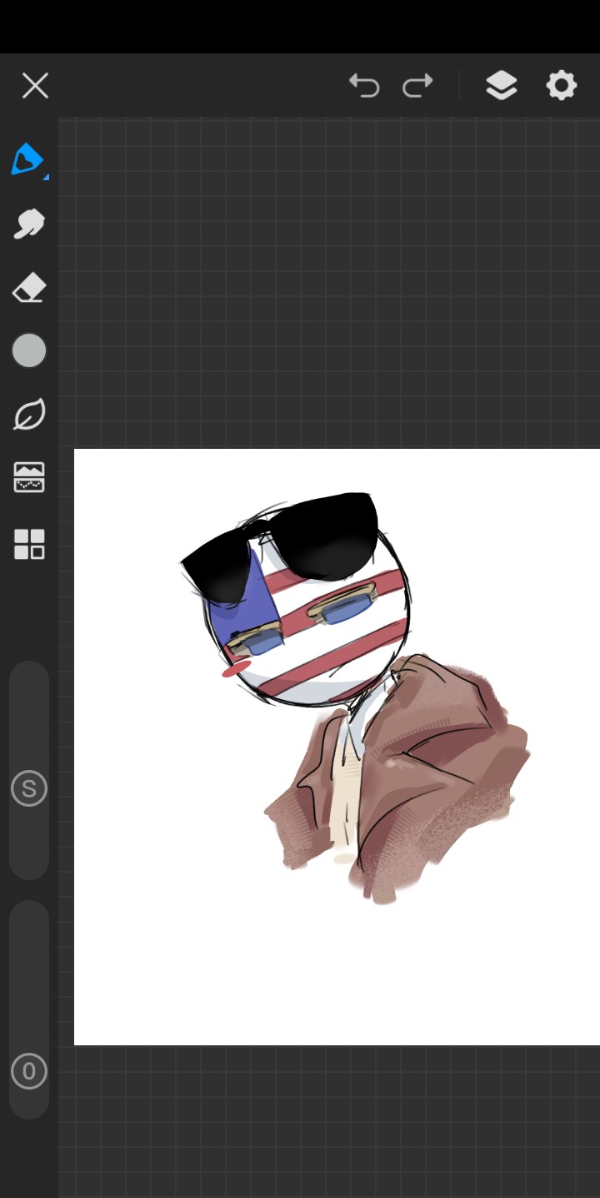The image size is (600, 1198).
Task: Close the canvas with the X button
Action: [35, 85]
